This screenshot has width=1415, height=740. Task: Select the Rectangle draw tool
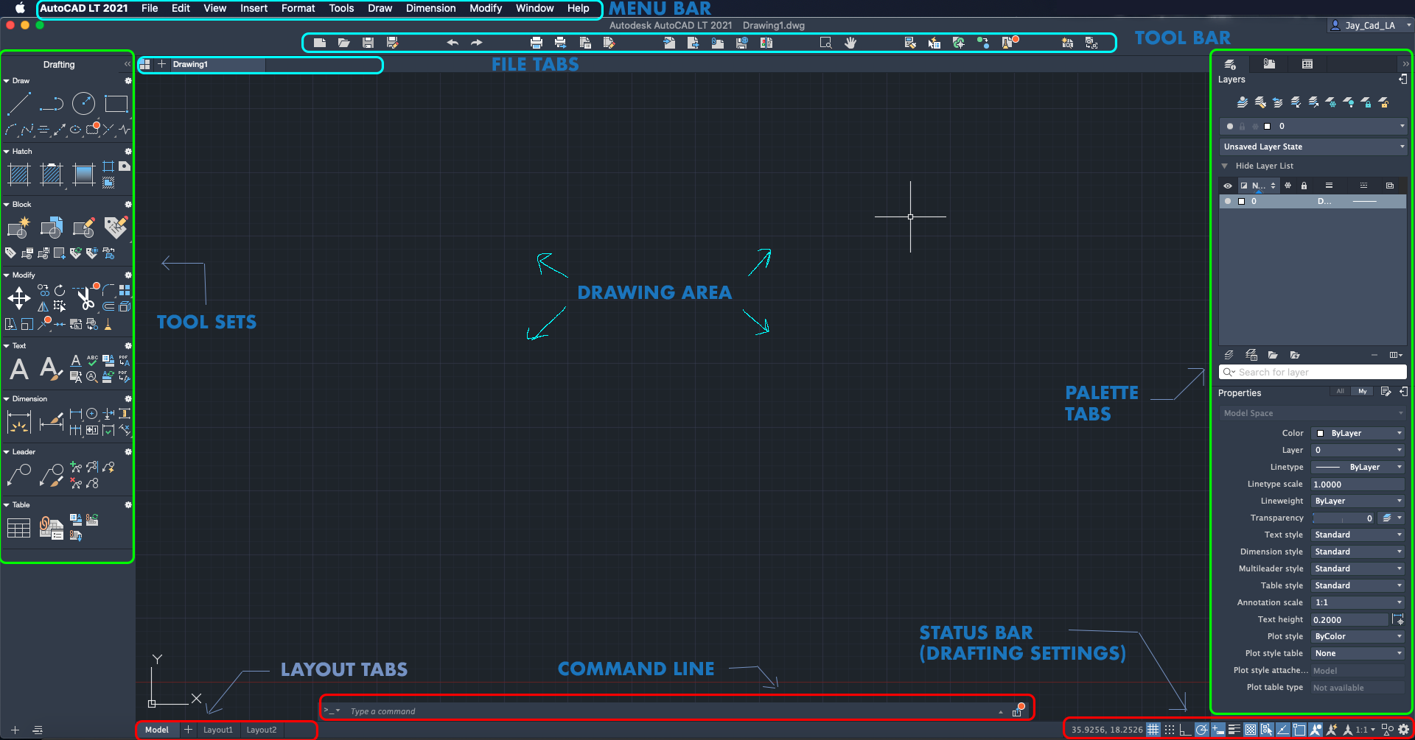click(x=116, y=104)
